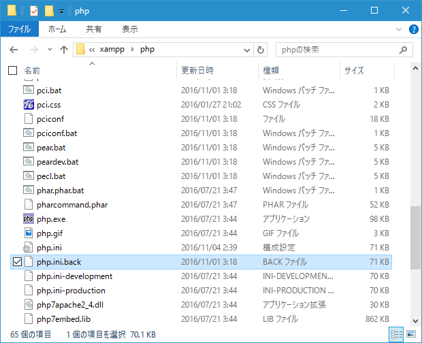
Task: Open the blue help question mark
Action: click(413, 29)
